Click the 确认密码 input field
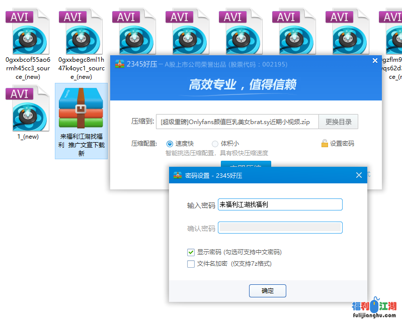The height and width of the screenshot is (323, 402). (x=280, y=228)
